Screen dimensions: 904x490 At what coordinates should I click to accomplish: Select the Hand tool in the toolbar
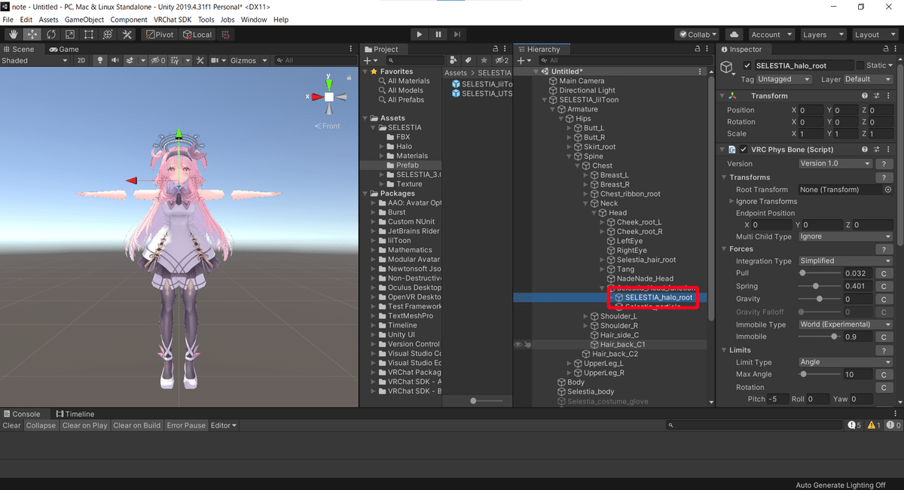[x=13, y=34]
